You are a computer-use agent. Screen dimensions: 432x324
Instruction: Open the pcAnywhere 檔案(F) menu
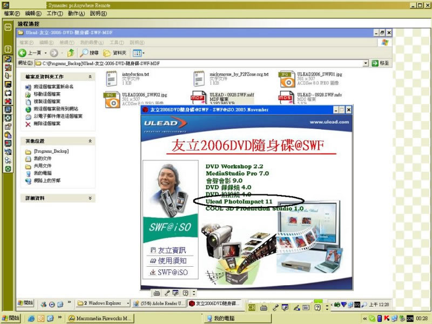(12, 13)
